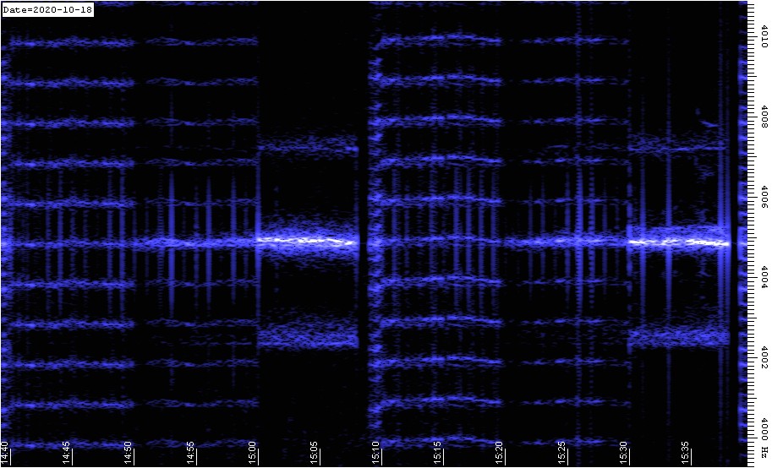Click the 14:55 time marker
Viewport: 772px width, 468px height.
coord(190,451)
